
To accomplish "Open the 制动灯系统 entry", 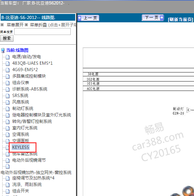I will (23, 108).
